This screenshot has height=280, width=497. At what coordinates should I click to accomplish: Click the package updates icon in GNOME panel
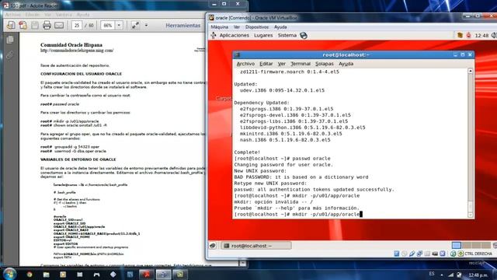[x=460, y=35]
